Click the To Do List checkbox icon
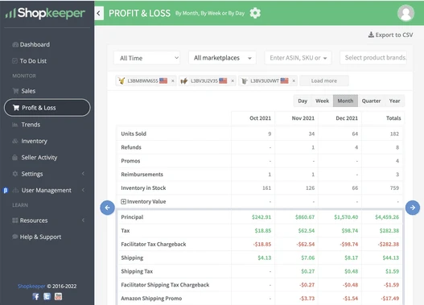Viewport: 424px width, 305px height. point(14,61)
